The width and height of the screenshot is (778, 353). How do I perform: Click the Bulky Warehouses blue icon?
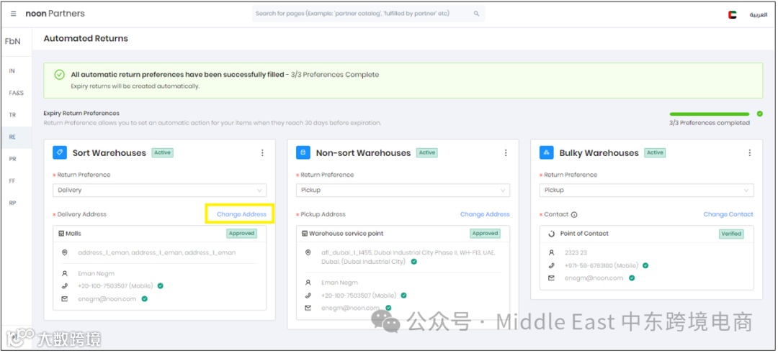coord(546,152)
